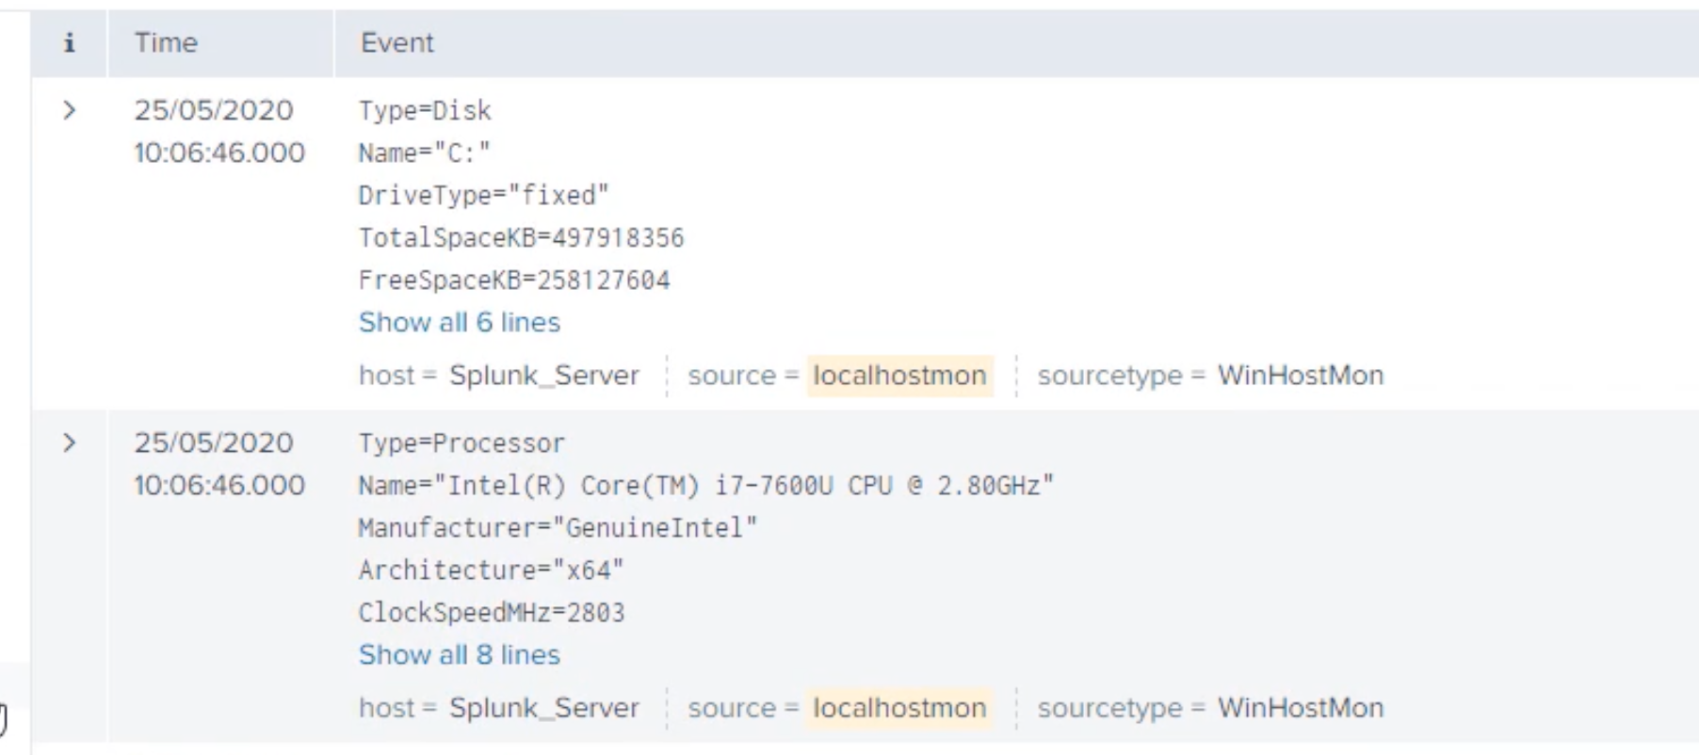Viewport: 1699px width, 755px height.
Task: Click the TotalSpaceKB=497918356 value
Action: click(x=521, y=237)
